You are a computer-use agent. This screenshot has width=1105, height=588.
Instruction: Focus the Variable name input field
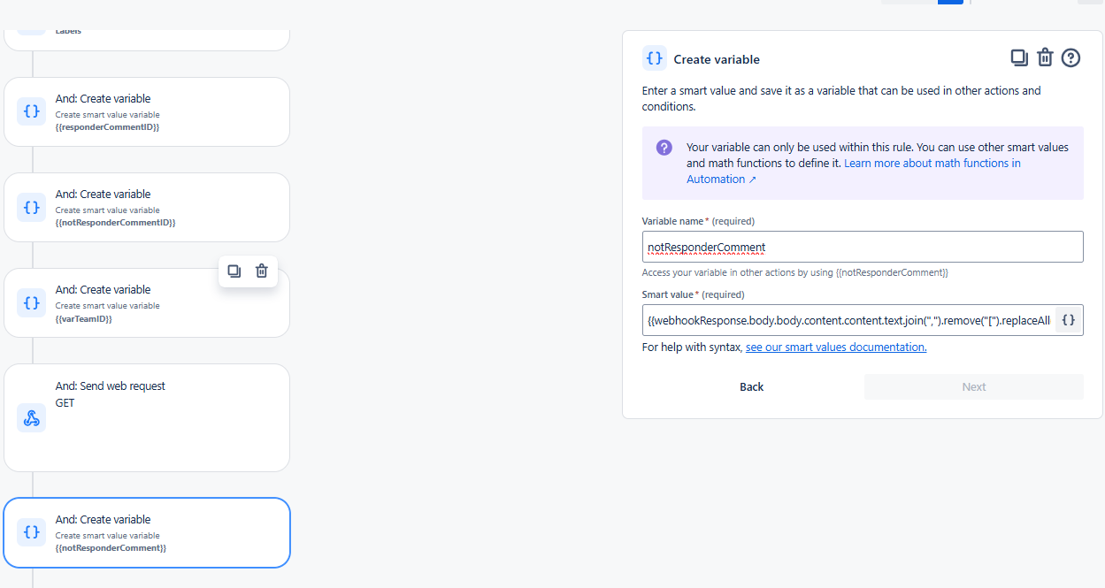coord(863,247)
